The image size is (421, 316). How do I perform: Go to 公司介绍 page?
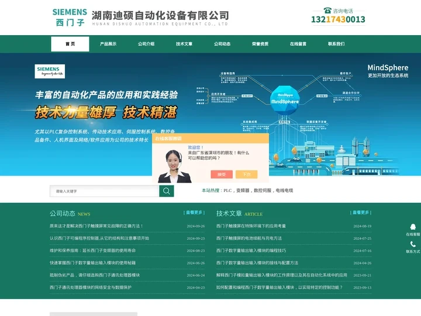(146, 44)
